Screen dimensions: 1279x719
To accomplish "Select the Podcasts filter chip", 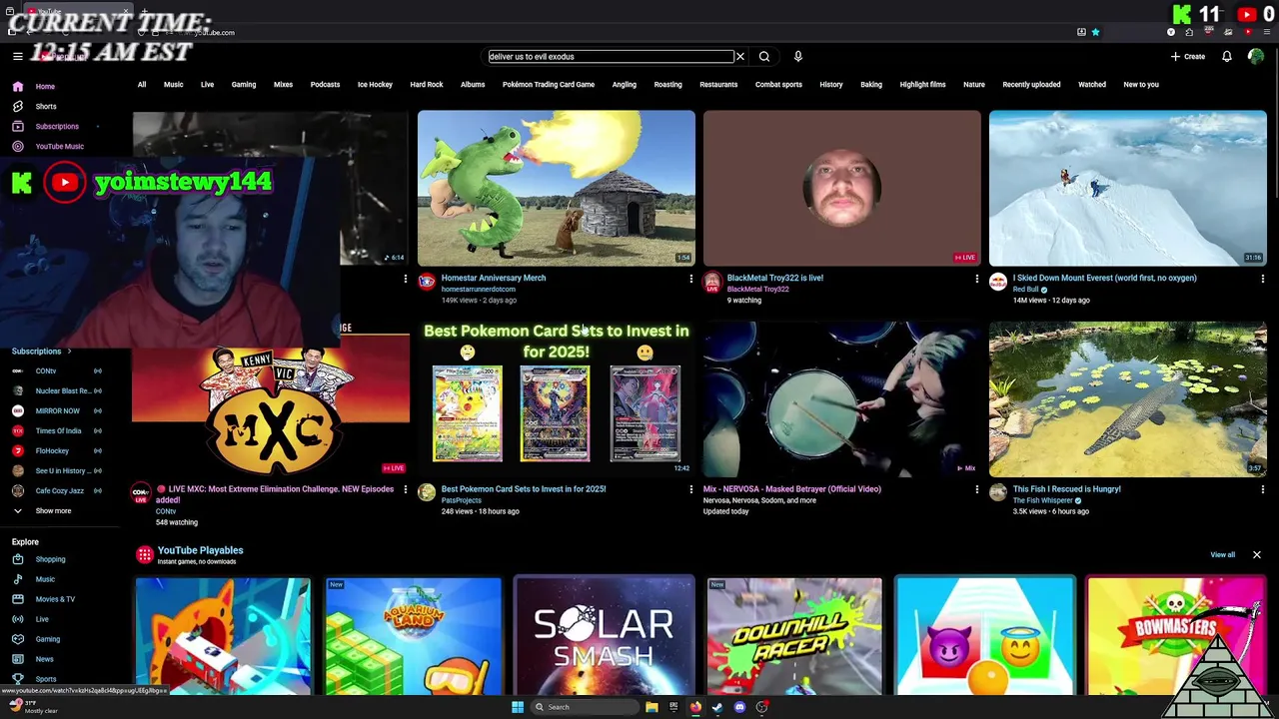I will coord(325,85).
